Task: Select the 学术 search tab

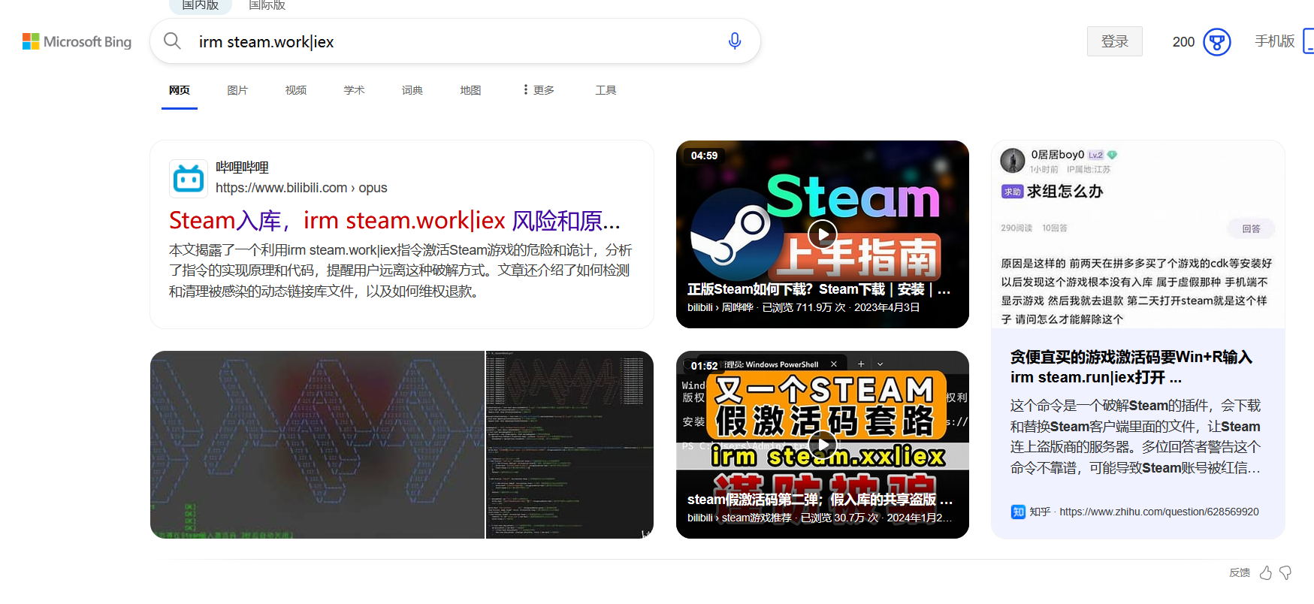Action: point(354,90)
